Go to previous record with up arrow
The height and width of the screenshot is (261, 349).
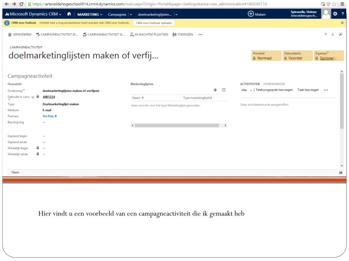326,34
